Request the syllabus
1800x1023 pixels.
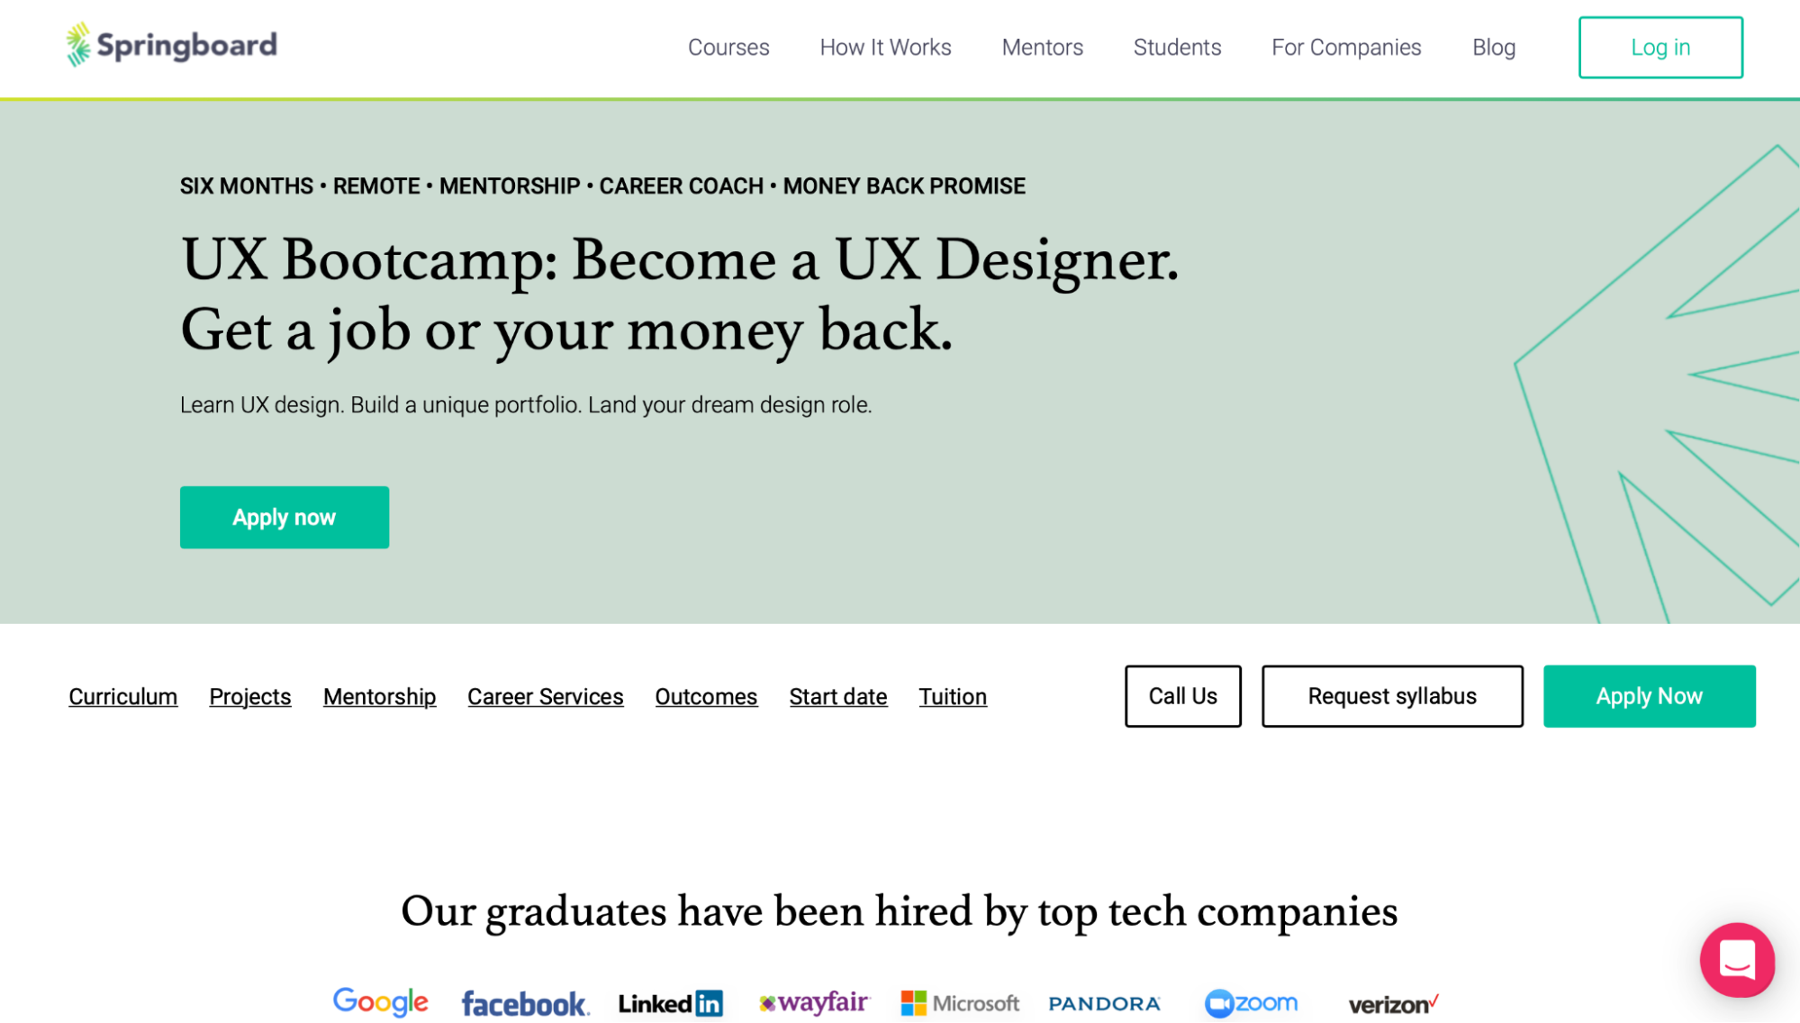1392,695
